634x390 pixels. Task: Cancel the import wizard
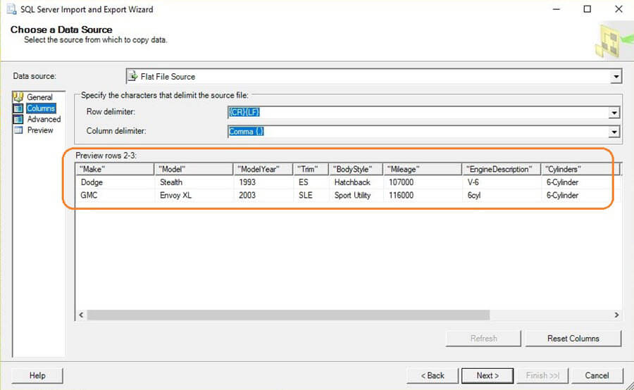pos(597,375)
